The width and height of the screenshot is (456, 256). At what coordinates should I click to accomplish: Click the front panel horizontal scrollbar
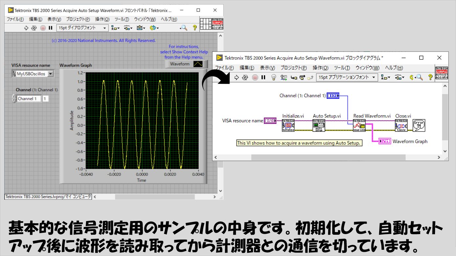coord(155,197)
